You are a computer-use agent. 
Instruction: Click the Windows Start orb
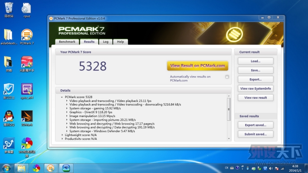click(6, 168)
